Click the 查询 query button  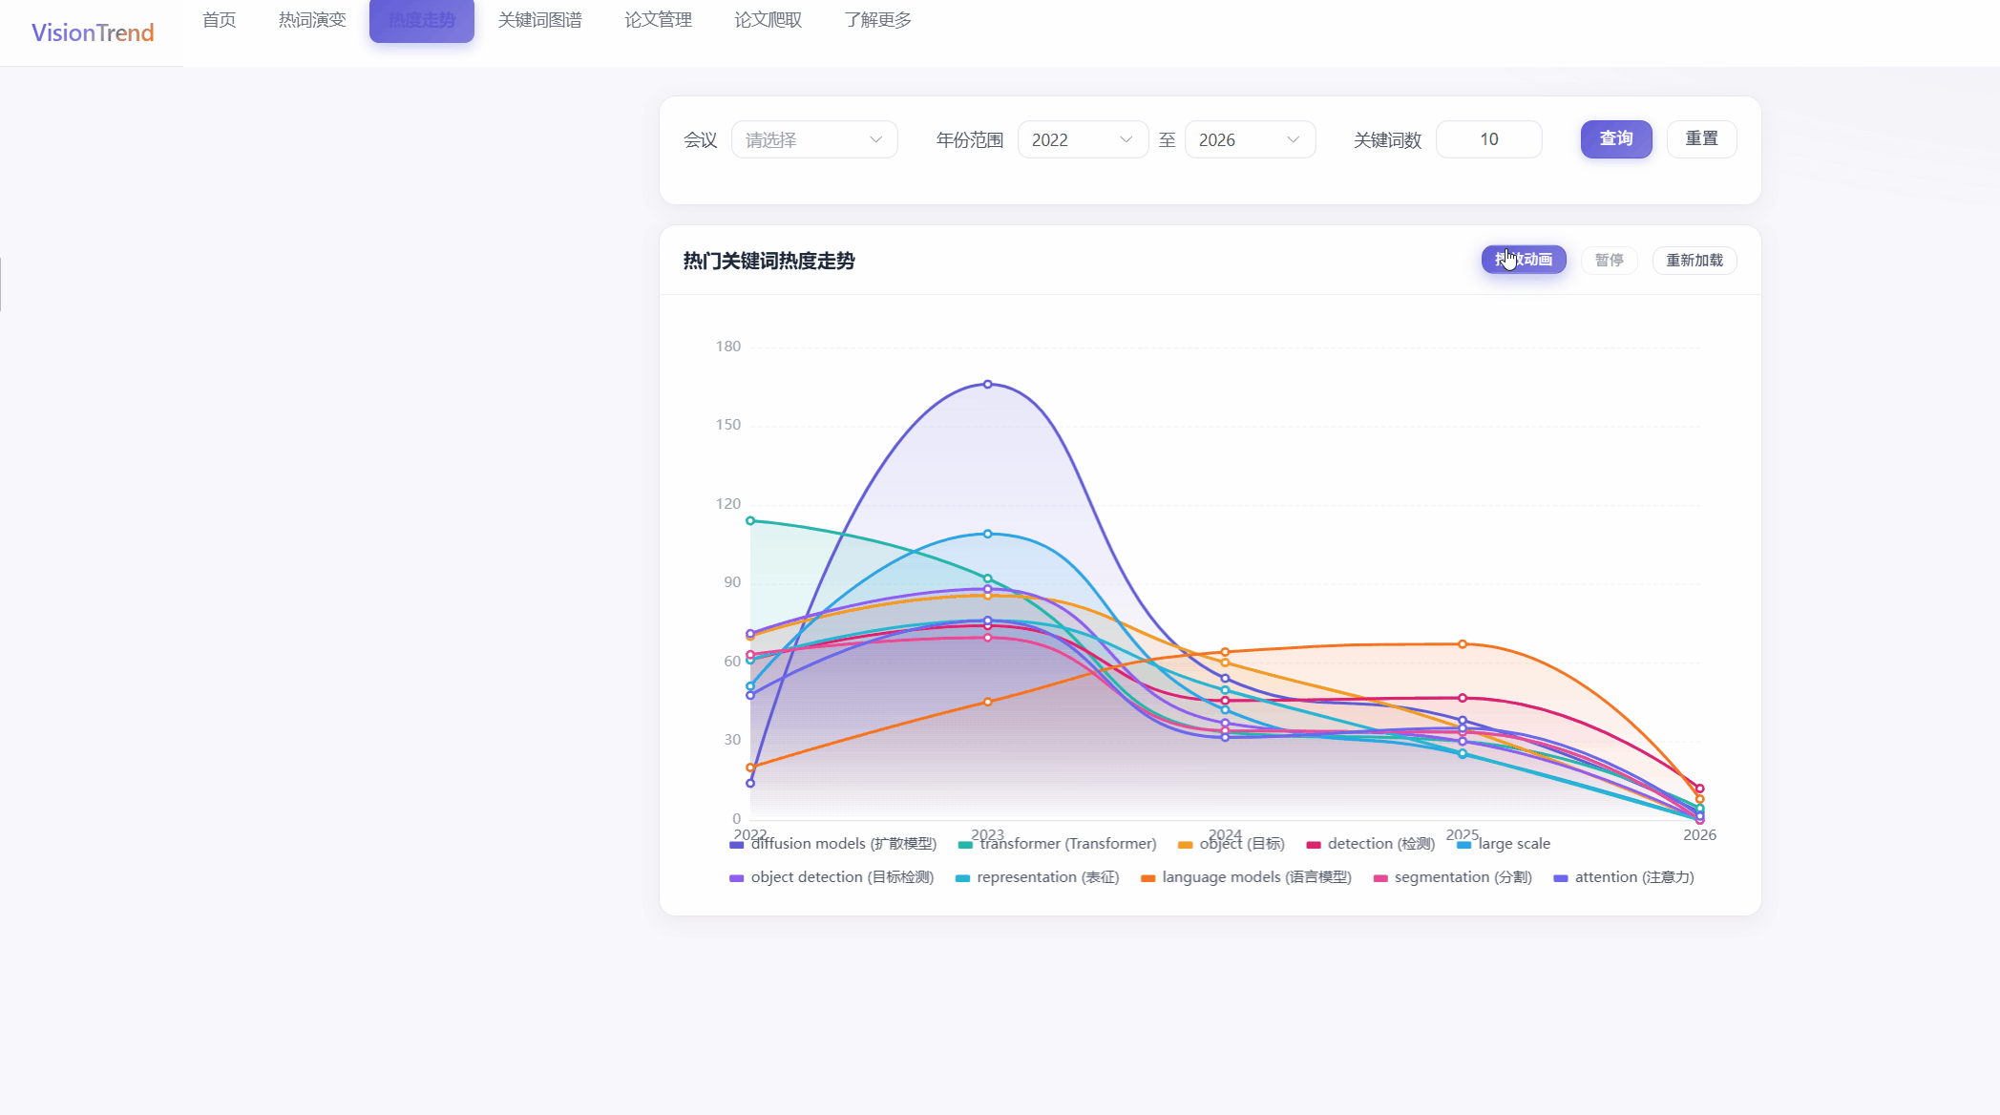point(1616,139)
